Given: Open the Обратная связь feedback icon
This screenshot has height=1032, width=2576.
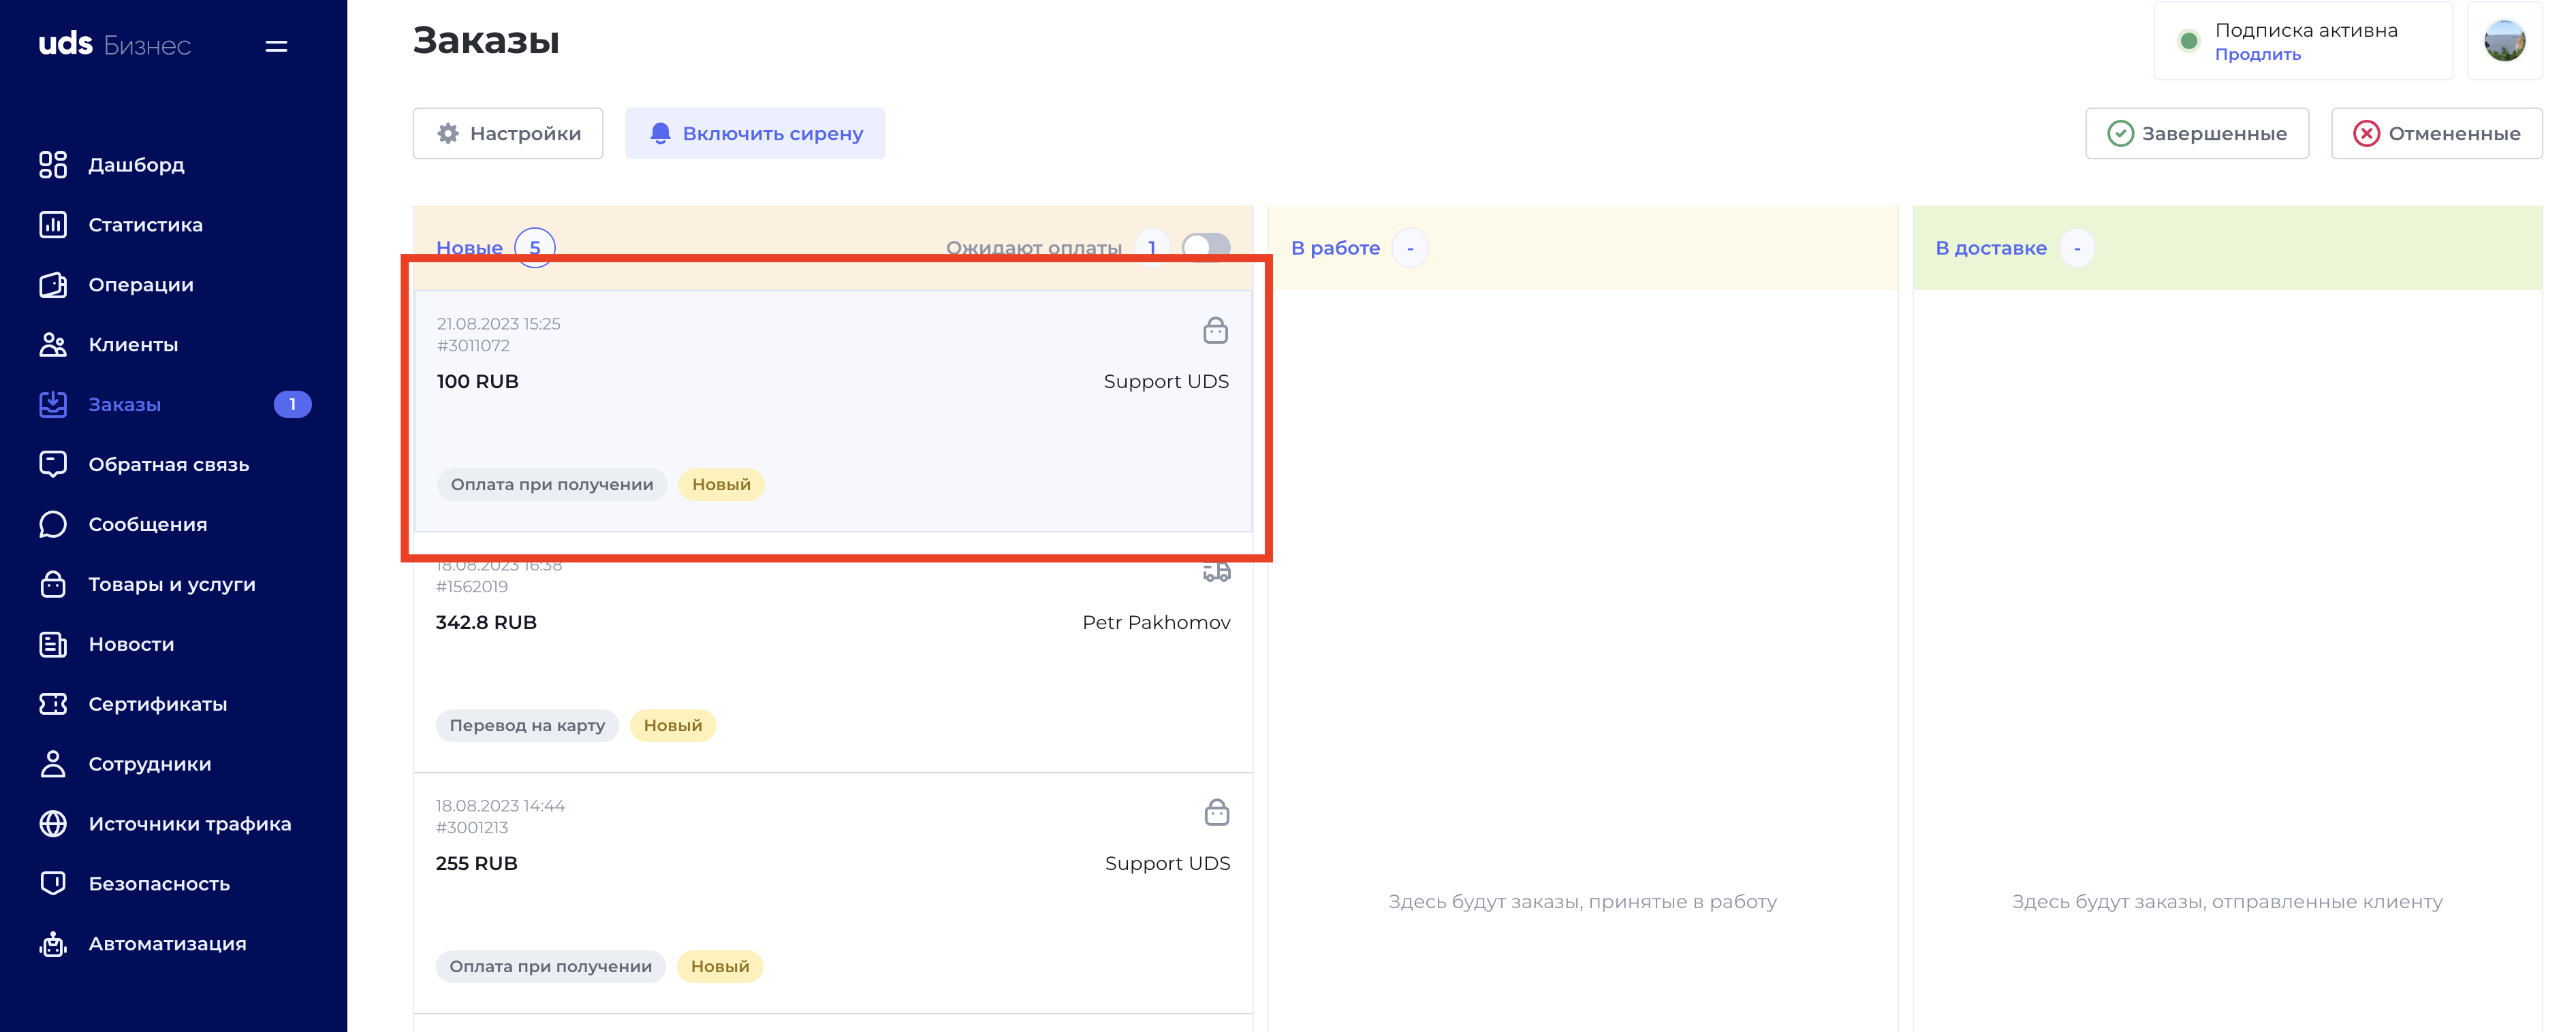Looking at the screenshot, I should point(53,464).
